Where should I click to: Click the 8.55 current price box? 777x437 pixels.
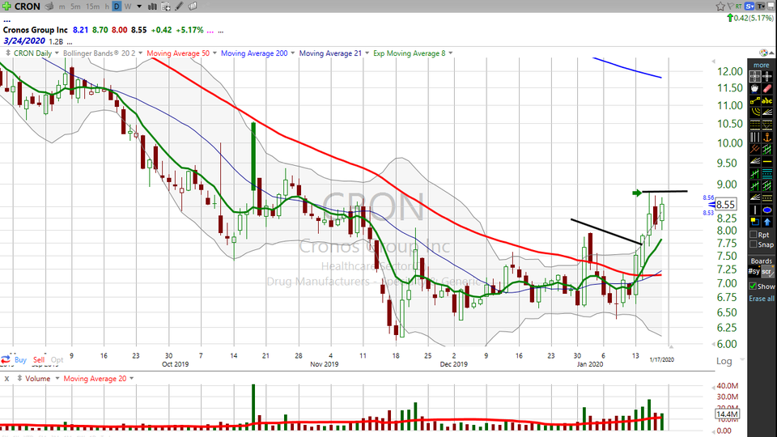click(725, 204)
